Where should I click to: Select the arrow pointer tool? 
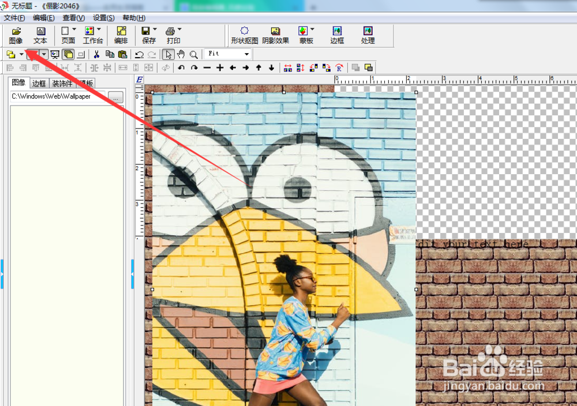168,54
